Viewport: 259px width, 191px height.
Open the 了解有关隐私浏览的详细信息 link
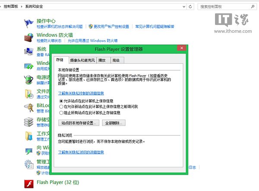81,152
